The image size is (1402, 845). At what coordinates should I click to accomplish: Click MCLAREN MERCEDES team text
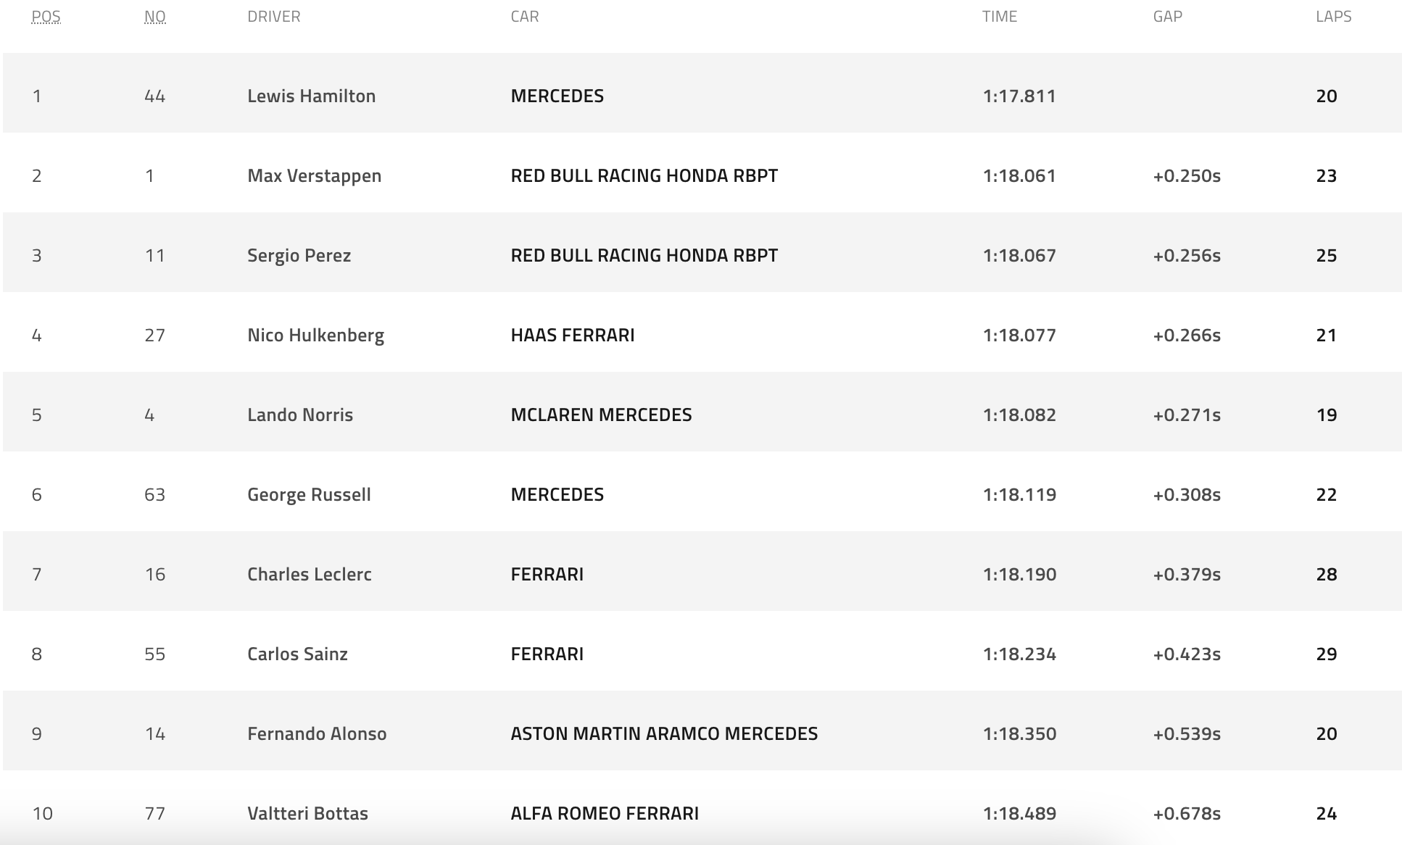coord(601,415)
